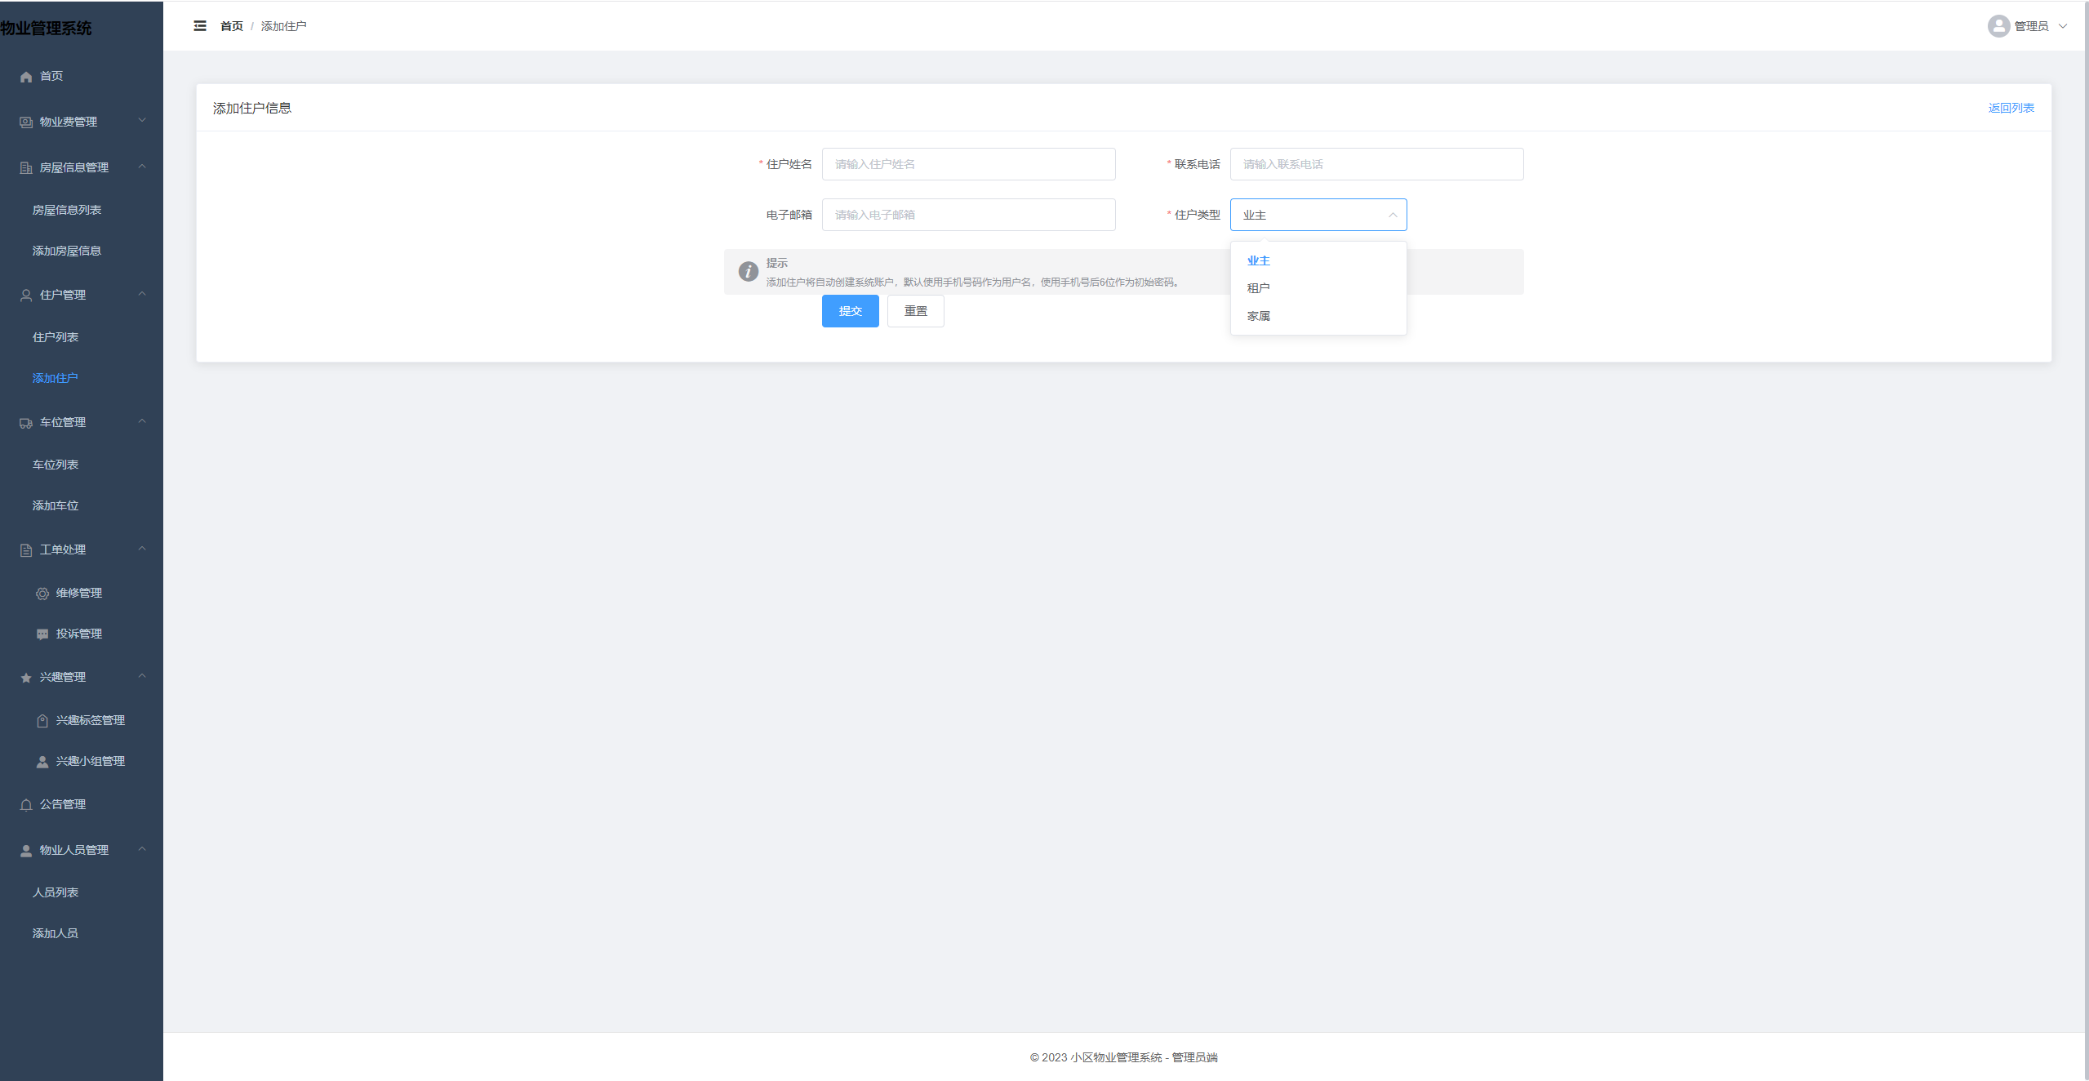Viewport: 2089px width, 1081px height.
Task: Select 租户 from the dropdown list
Action: click(x=1258, y=288)
